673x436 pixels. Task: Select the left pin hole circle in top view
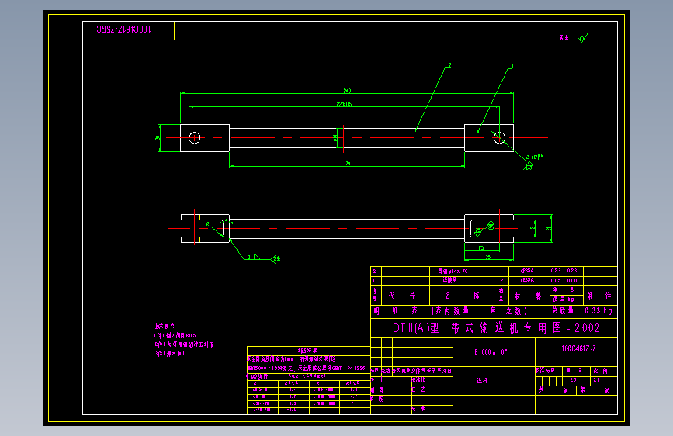[194, 138]
